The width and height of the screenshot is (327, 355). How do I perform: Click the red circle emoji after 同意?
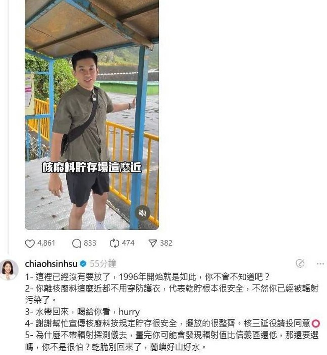click(316, 324)
